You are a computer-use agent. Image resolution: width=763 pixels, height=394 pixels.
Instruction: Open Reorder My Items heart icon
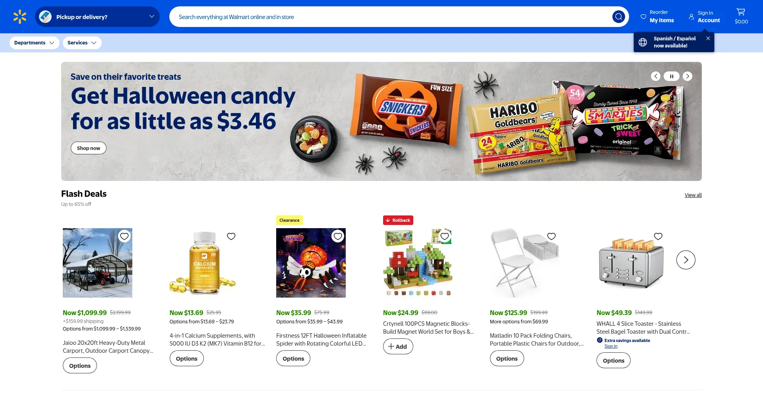pyautogui.click(x=643, y=17)
